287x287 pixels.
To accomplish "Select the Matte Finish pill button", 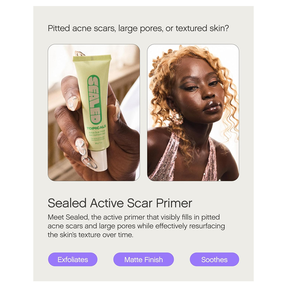I will pos(143,259).
